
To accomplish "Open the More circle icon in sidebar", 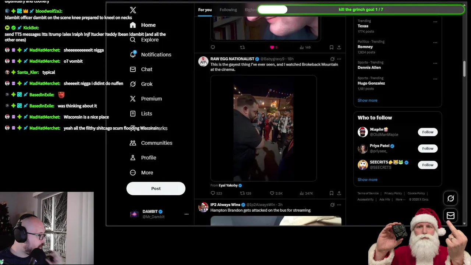I will pos(133,173).
